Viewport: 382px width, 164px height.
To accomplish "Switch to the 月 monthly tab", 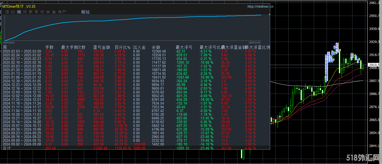I will click(25, 12).
